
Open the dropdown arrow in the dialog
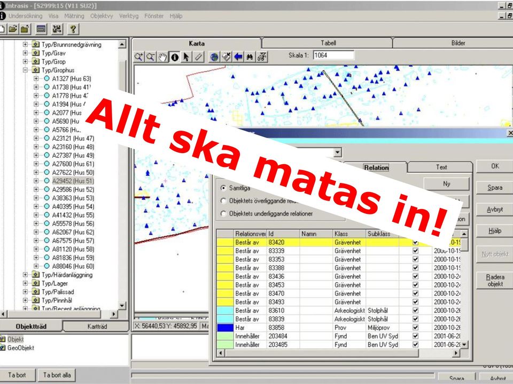[338, 152]
